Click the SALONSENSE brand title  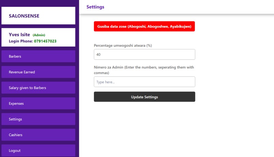click(24, 16)
